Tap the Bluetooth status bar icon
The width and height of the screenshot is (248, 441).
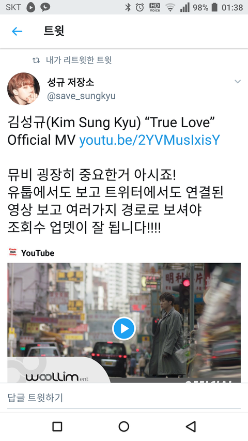click(128, 7)
